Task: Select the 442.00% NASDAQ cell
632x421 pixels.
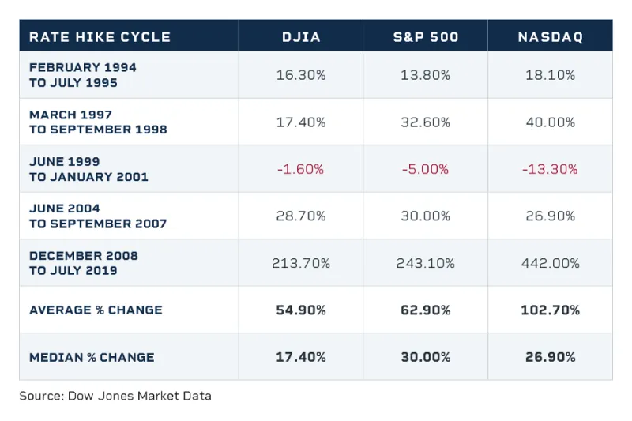Action: (x=551, y=263)
